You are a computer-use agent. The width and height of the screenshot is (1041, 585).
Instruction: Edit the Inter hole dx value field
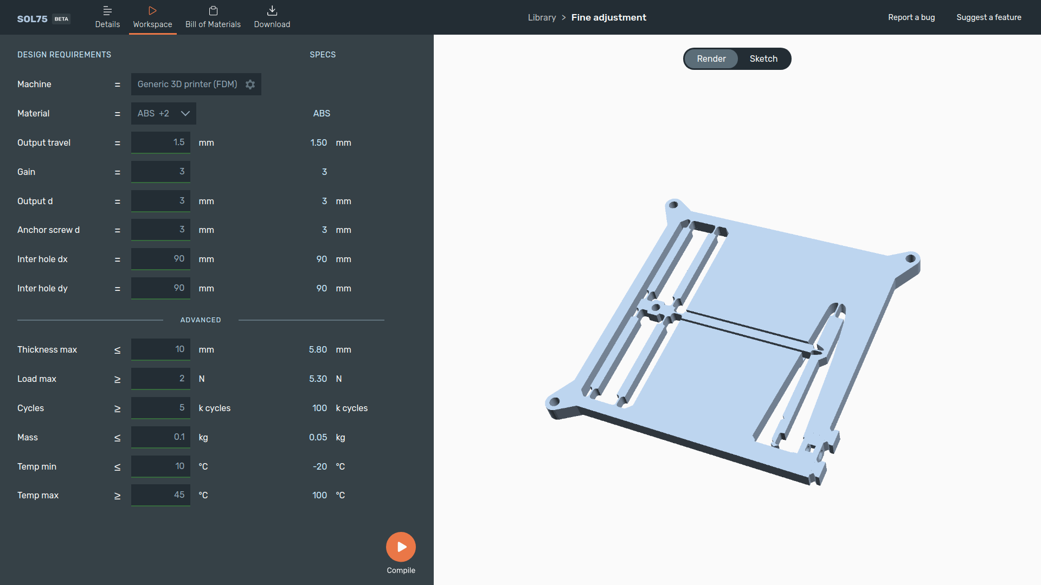pos(160,259)
